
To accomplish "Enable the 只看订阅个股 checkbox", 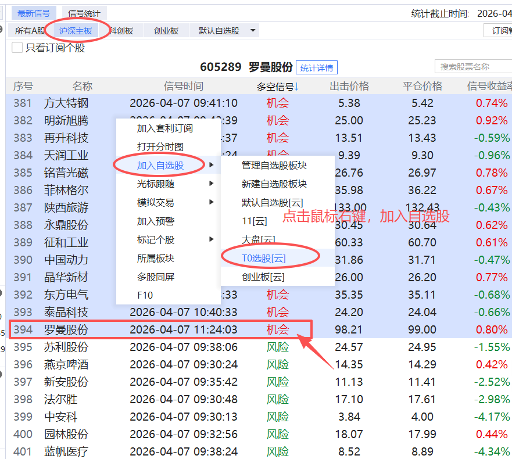I will point(17,48).
